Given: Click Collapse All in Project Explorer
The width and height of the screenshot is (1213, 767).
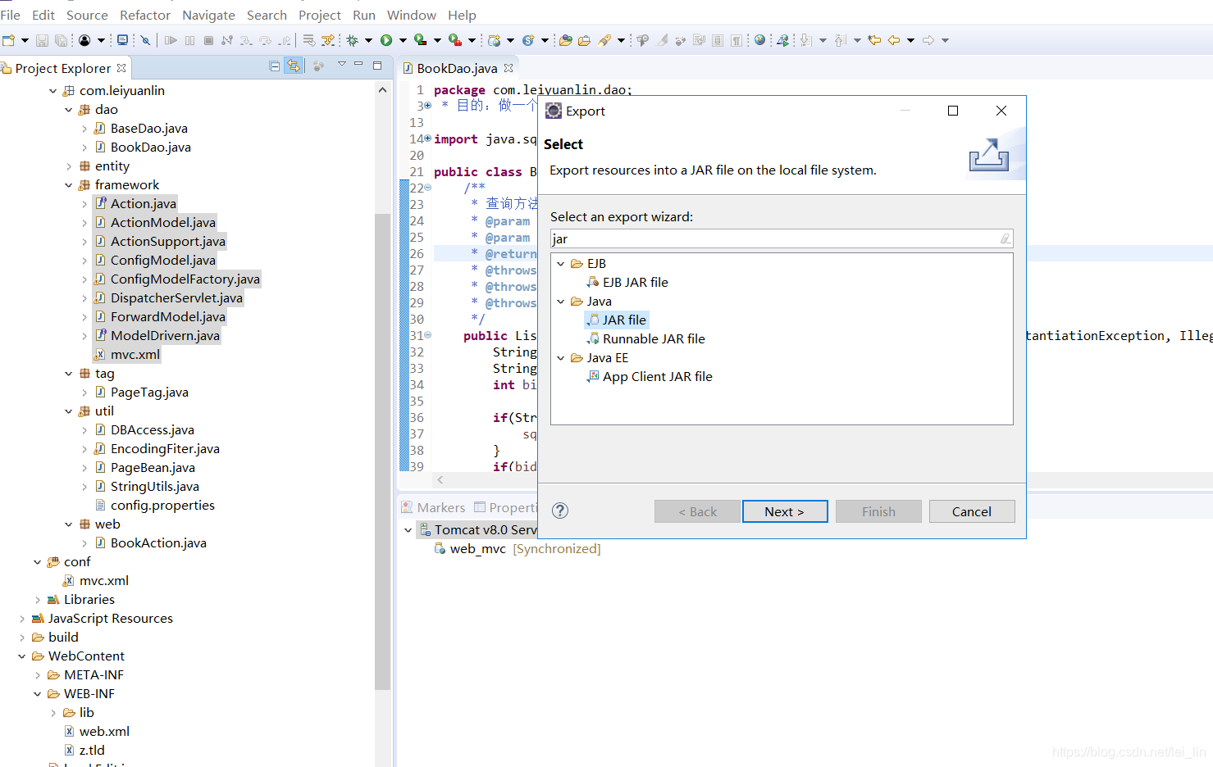Looking at the screenshot, I should pyautogui.click(x=275, y=66).
